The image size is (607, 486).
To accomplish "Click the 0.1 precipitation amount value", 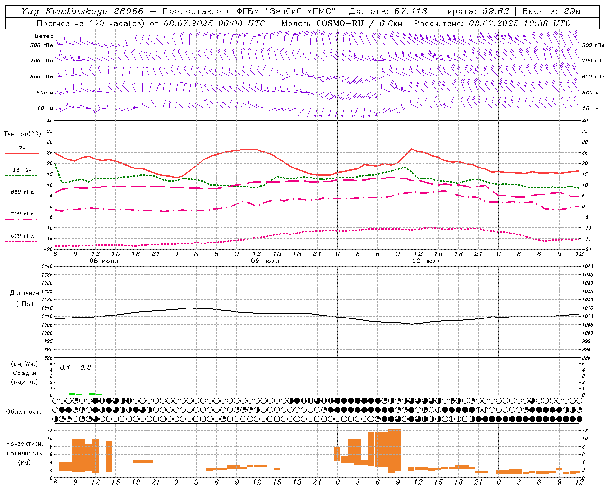I will (65, 368).
